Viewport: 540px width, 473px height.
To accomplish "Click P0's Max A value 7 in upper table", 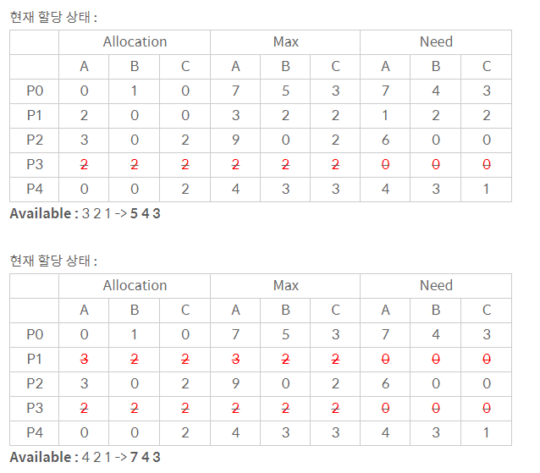I will point(235,91).
